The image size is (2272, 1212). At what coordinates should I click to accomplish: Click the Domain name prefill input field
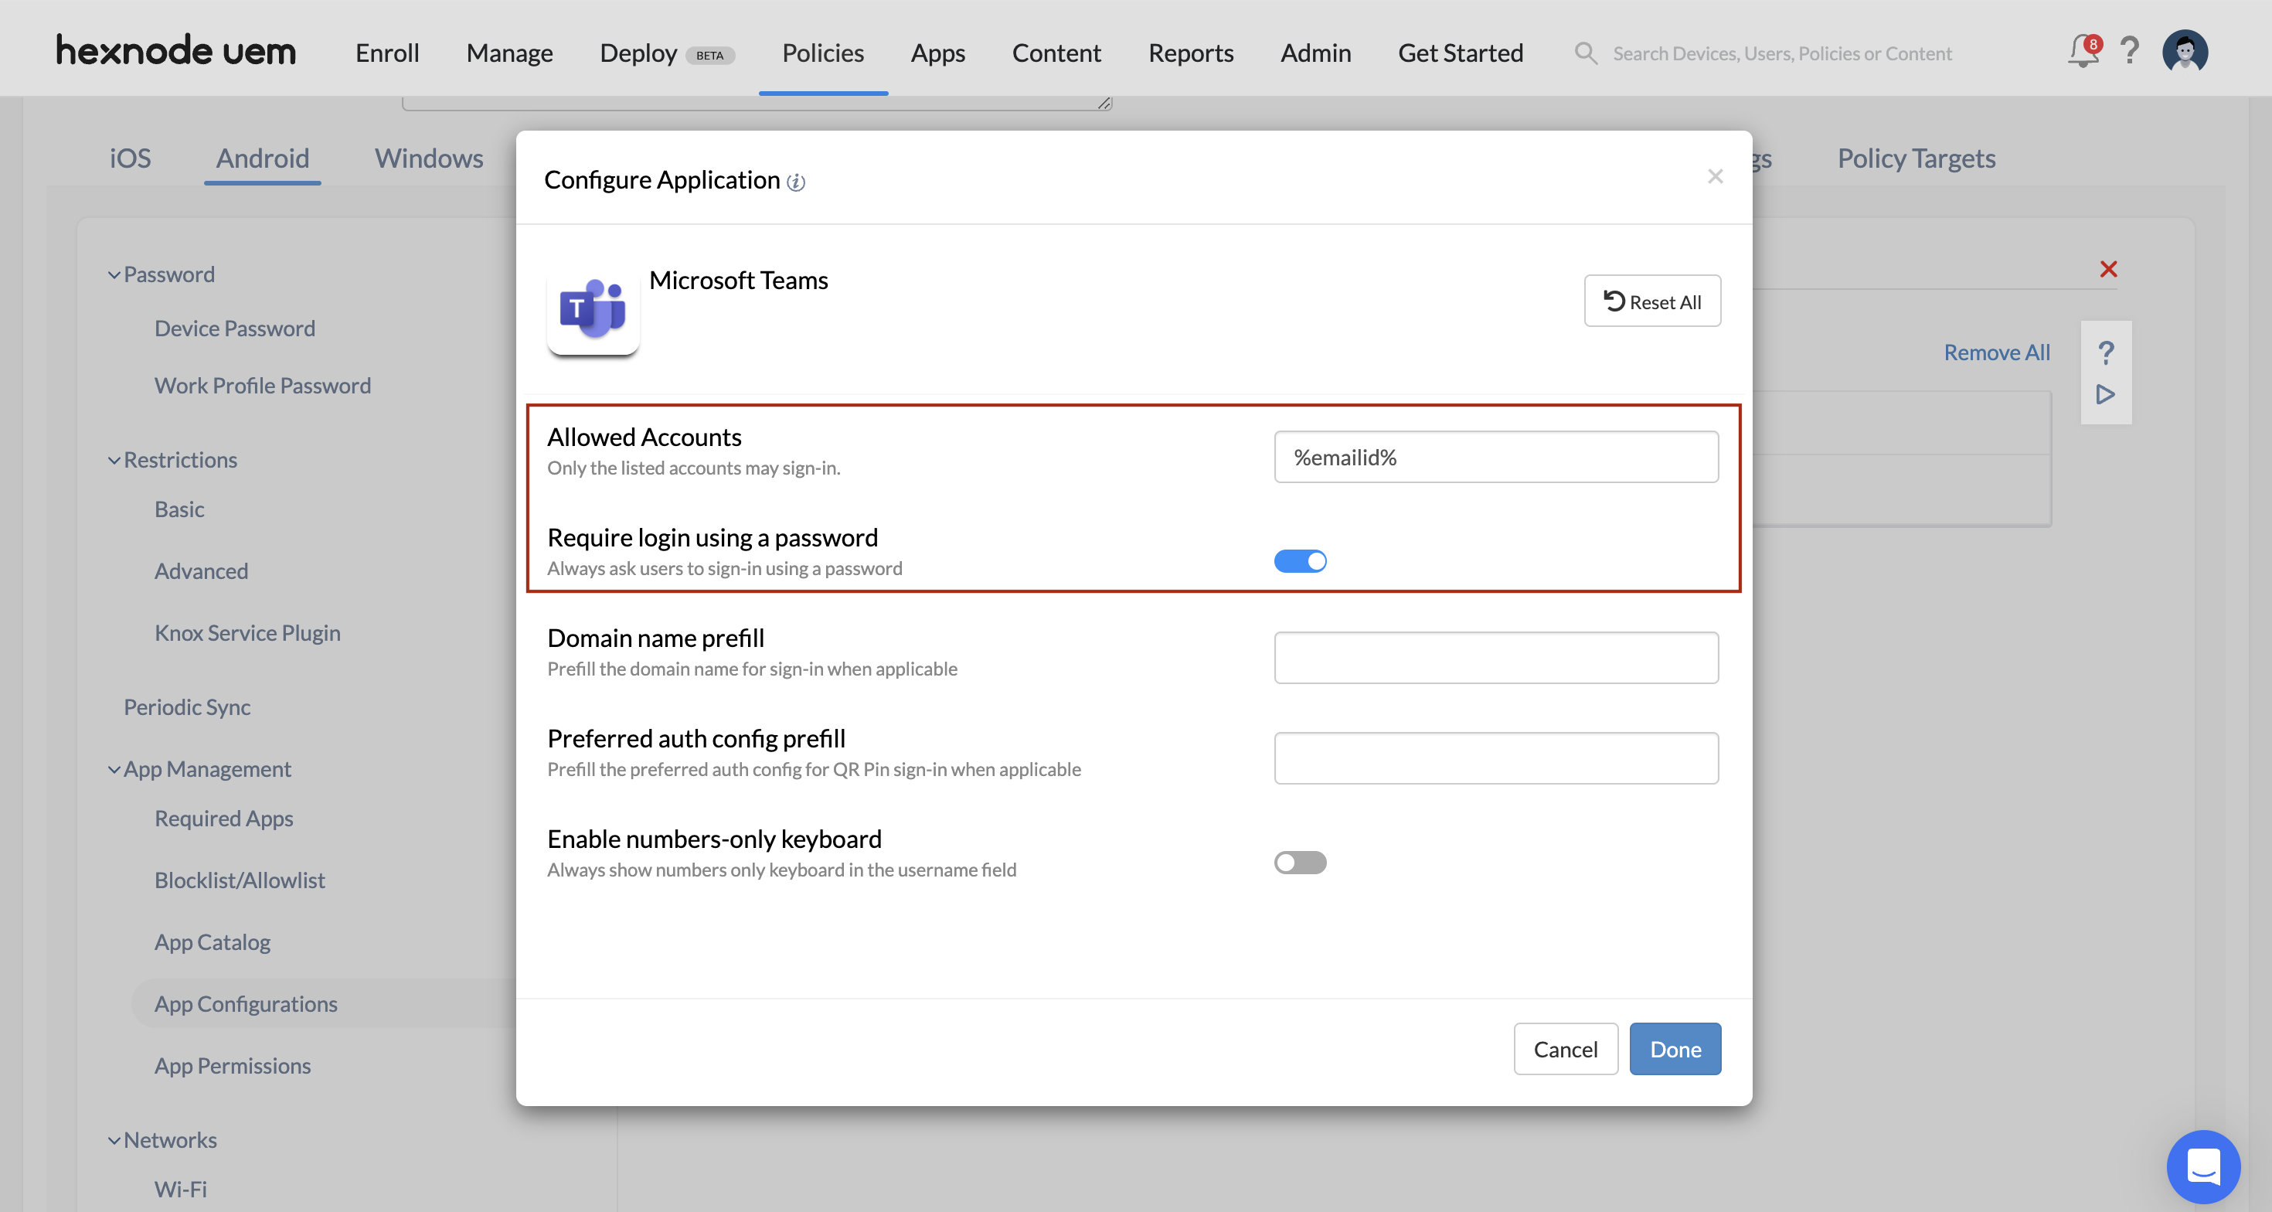[1497, 659]
